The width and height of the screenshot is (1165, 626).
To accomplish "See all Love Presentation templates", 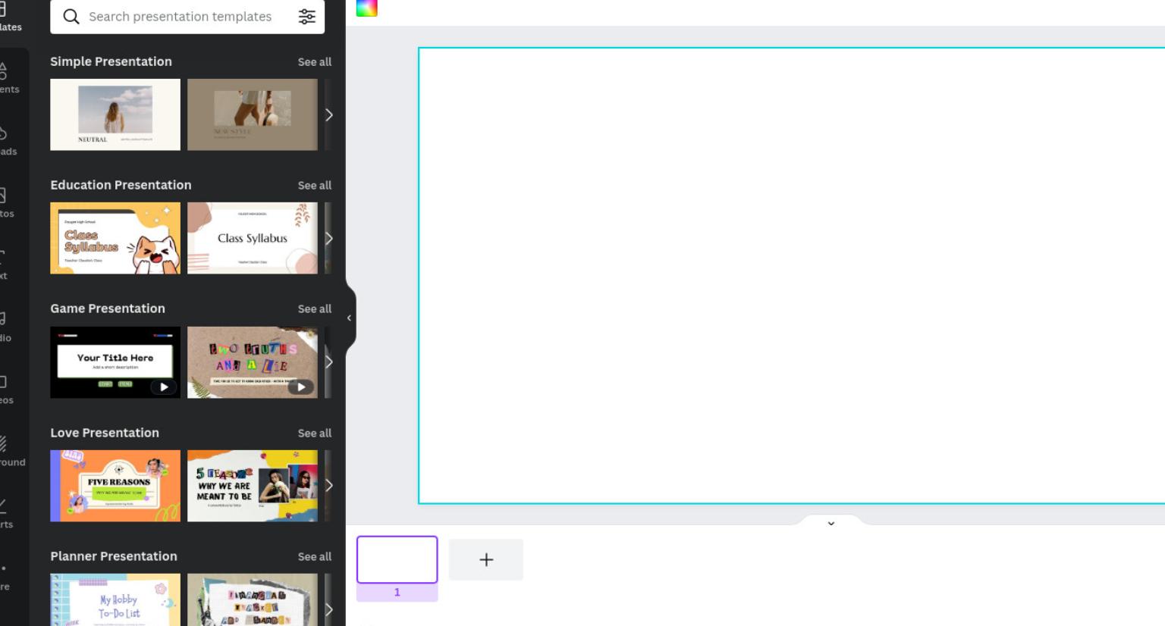I will (314, 434).
